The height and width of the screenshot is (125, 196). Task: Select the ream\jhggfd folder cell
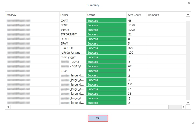click(73, 57)
